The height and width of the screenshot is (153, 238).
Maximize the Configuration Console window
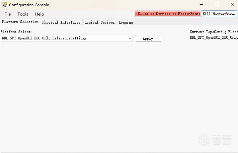(217, 5)
